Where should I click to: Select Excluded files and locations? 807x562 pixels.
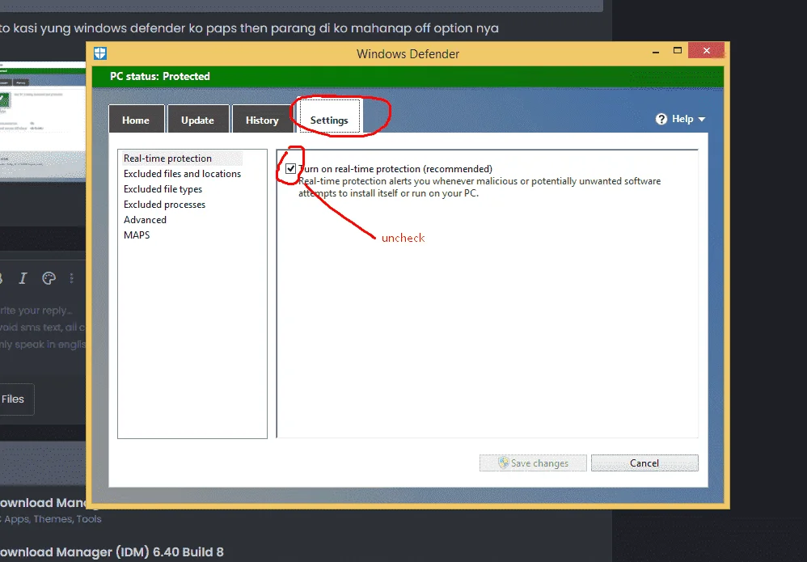coord(182,174)
